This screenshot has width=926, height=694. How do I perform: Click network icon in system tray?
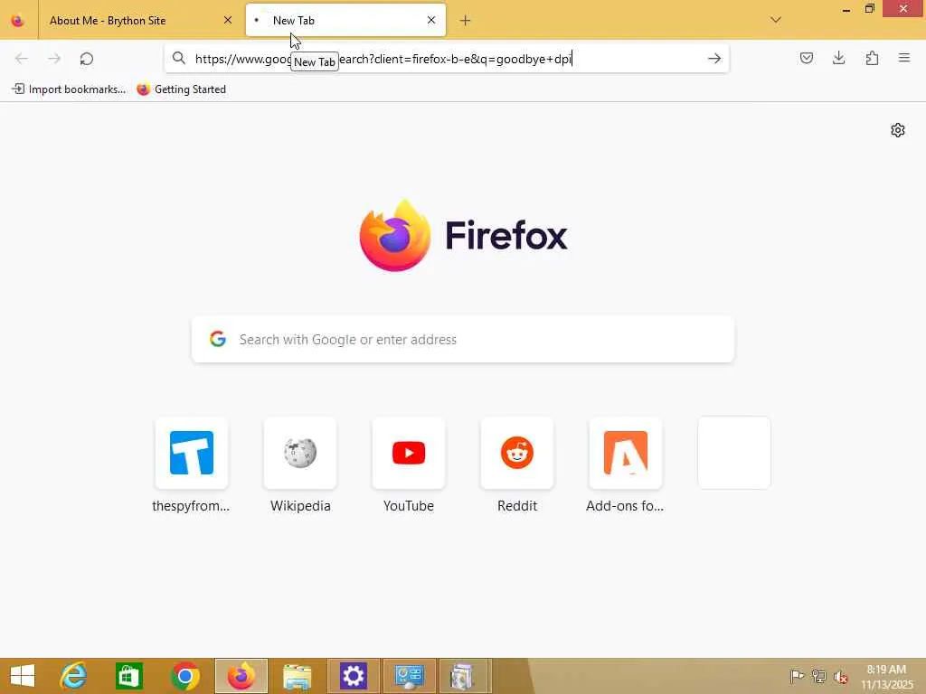[818, 676]
